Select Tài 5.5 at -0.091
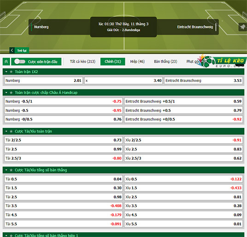247x237 pixels. coord(64,224)
